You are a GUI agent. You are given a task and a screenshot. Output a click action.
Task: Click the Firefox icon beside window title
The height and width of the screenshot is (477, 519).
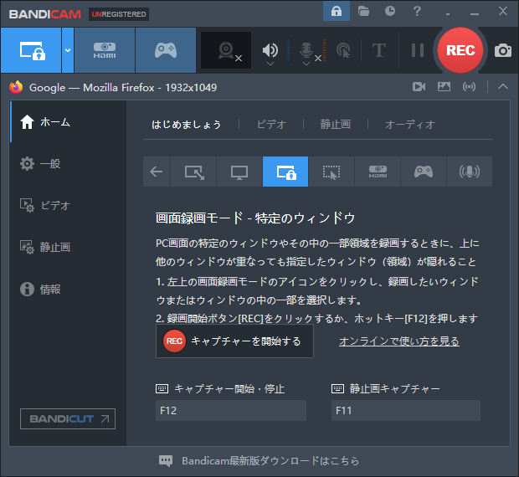[16, 87]
